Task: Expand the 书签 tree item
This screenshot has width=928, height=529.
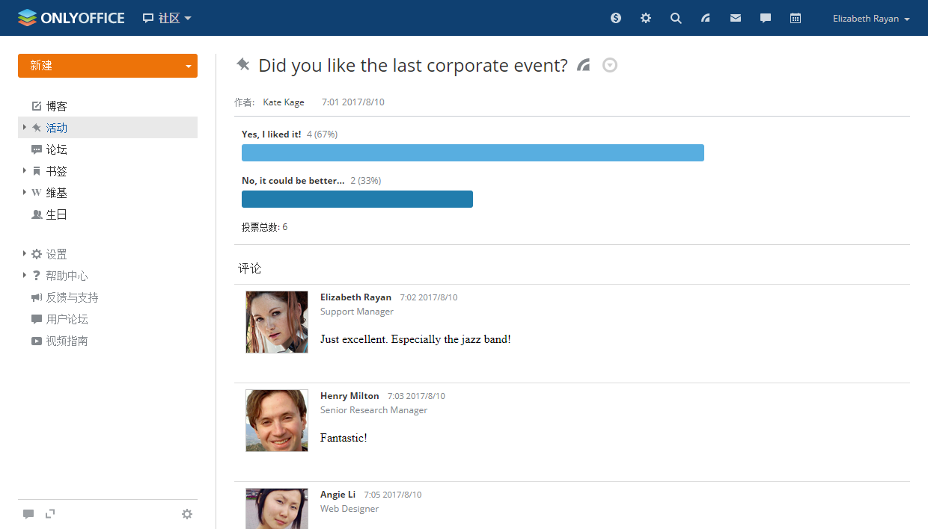Action: coord(25,171)
